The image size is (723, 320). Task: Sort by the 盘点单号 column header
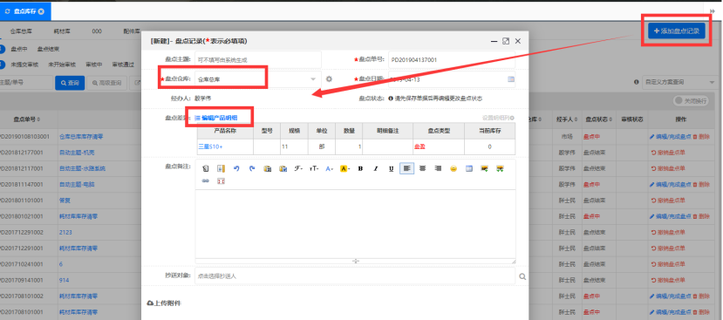tap(26, 119)
